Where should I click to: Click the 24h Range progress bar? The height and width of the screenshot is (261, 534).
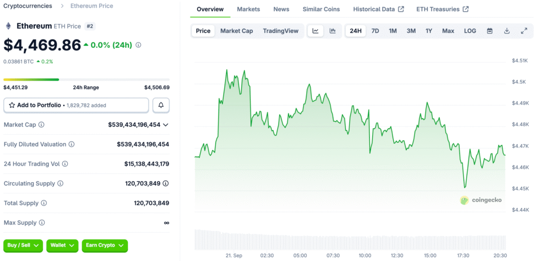point(87,80)
